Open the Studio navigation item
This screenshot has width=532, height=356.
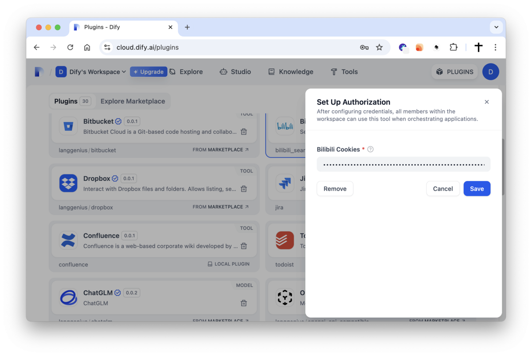coord(235,72)
